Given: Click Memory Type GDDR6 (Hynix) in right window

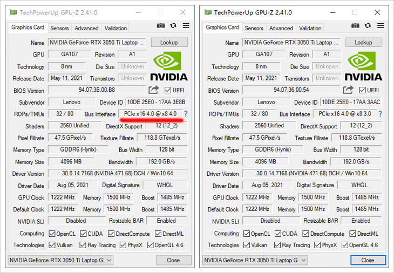Looking at the screenshot, I should [x=273, y=149].
